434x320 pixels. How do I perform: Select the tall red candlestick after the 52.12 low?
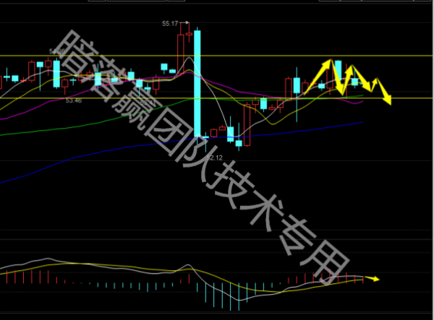[x=247, y=125]
